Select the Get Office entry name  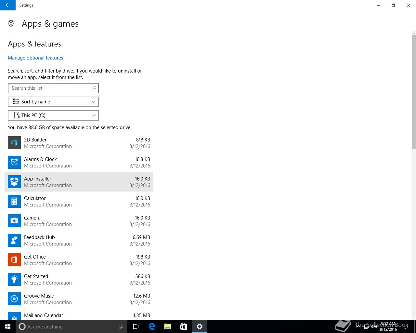tap(35, 257)
